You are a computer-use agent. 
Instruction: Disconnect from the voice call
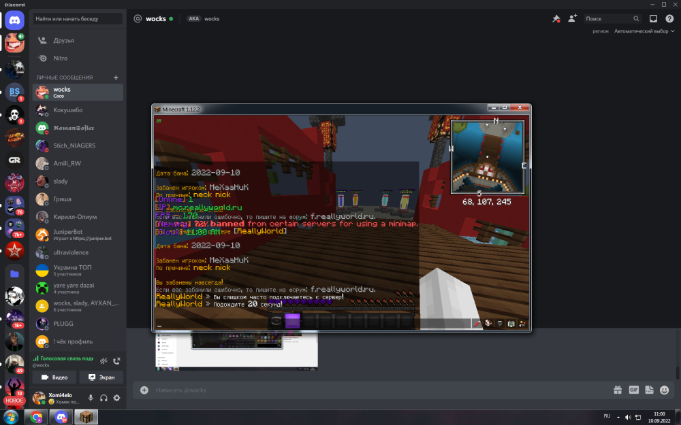pos(117,361)
